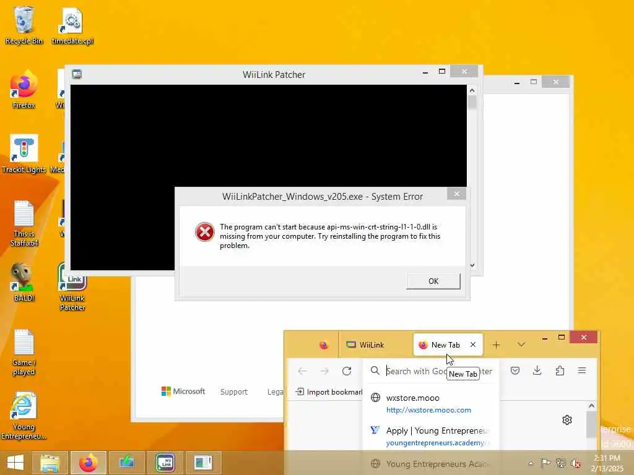
Task: Open network status icon in tray
Action: (560, 463)
